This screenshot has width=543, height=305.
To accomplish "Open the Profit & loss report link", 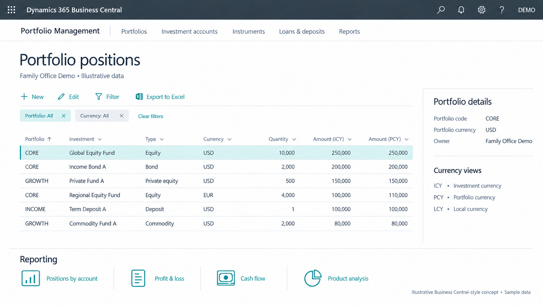I will click(x=170, y=278).
